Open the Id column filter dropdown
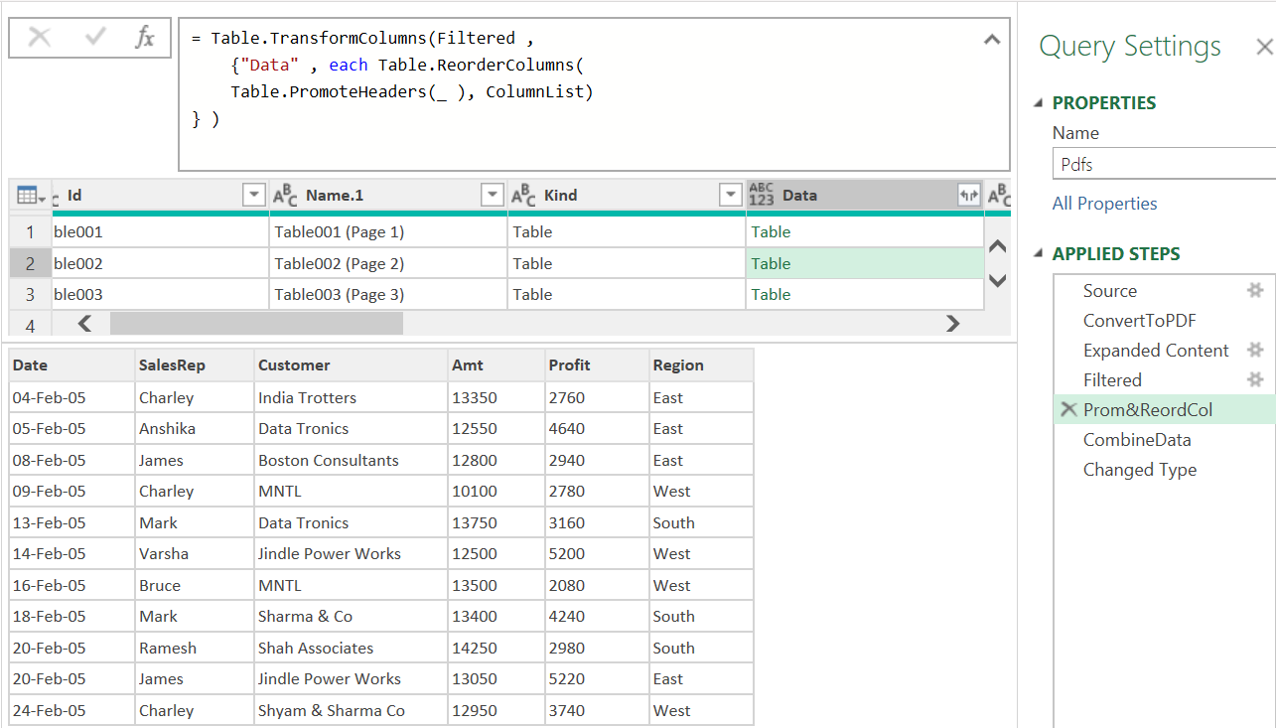Image resolution: width=1276 pixels, height=728 pixels. click(254, 196)
